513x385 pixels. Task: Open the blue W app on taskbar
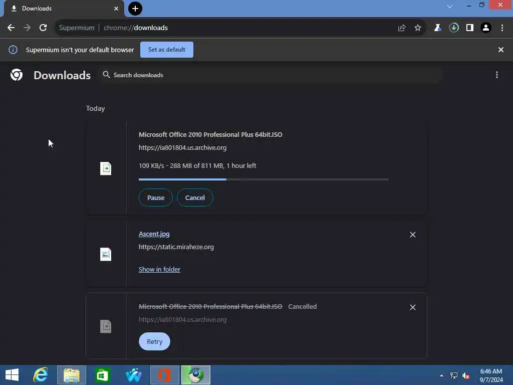(133, 375)
